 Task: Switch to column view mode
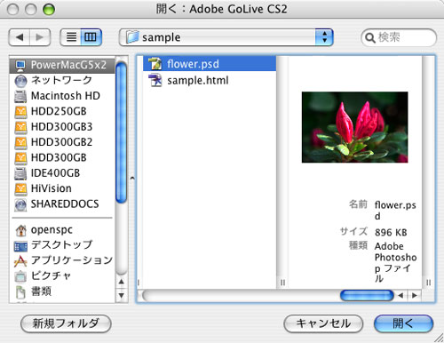tap(91, 37)
